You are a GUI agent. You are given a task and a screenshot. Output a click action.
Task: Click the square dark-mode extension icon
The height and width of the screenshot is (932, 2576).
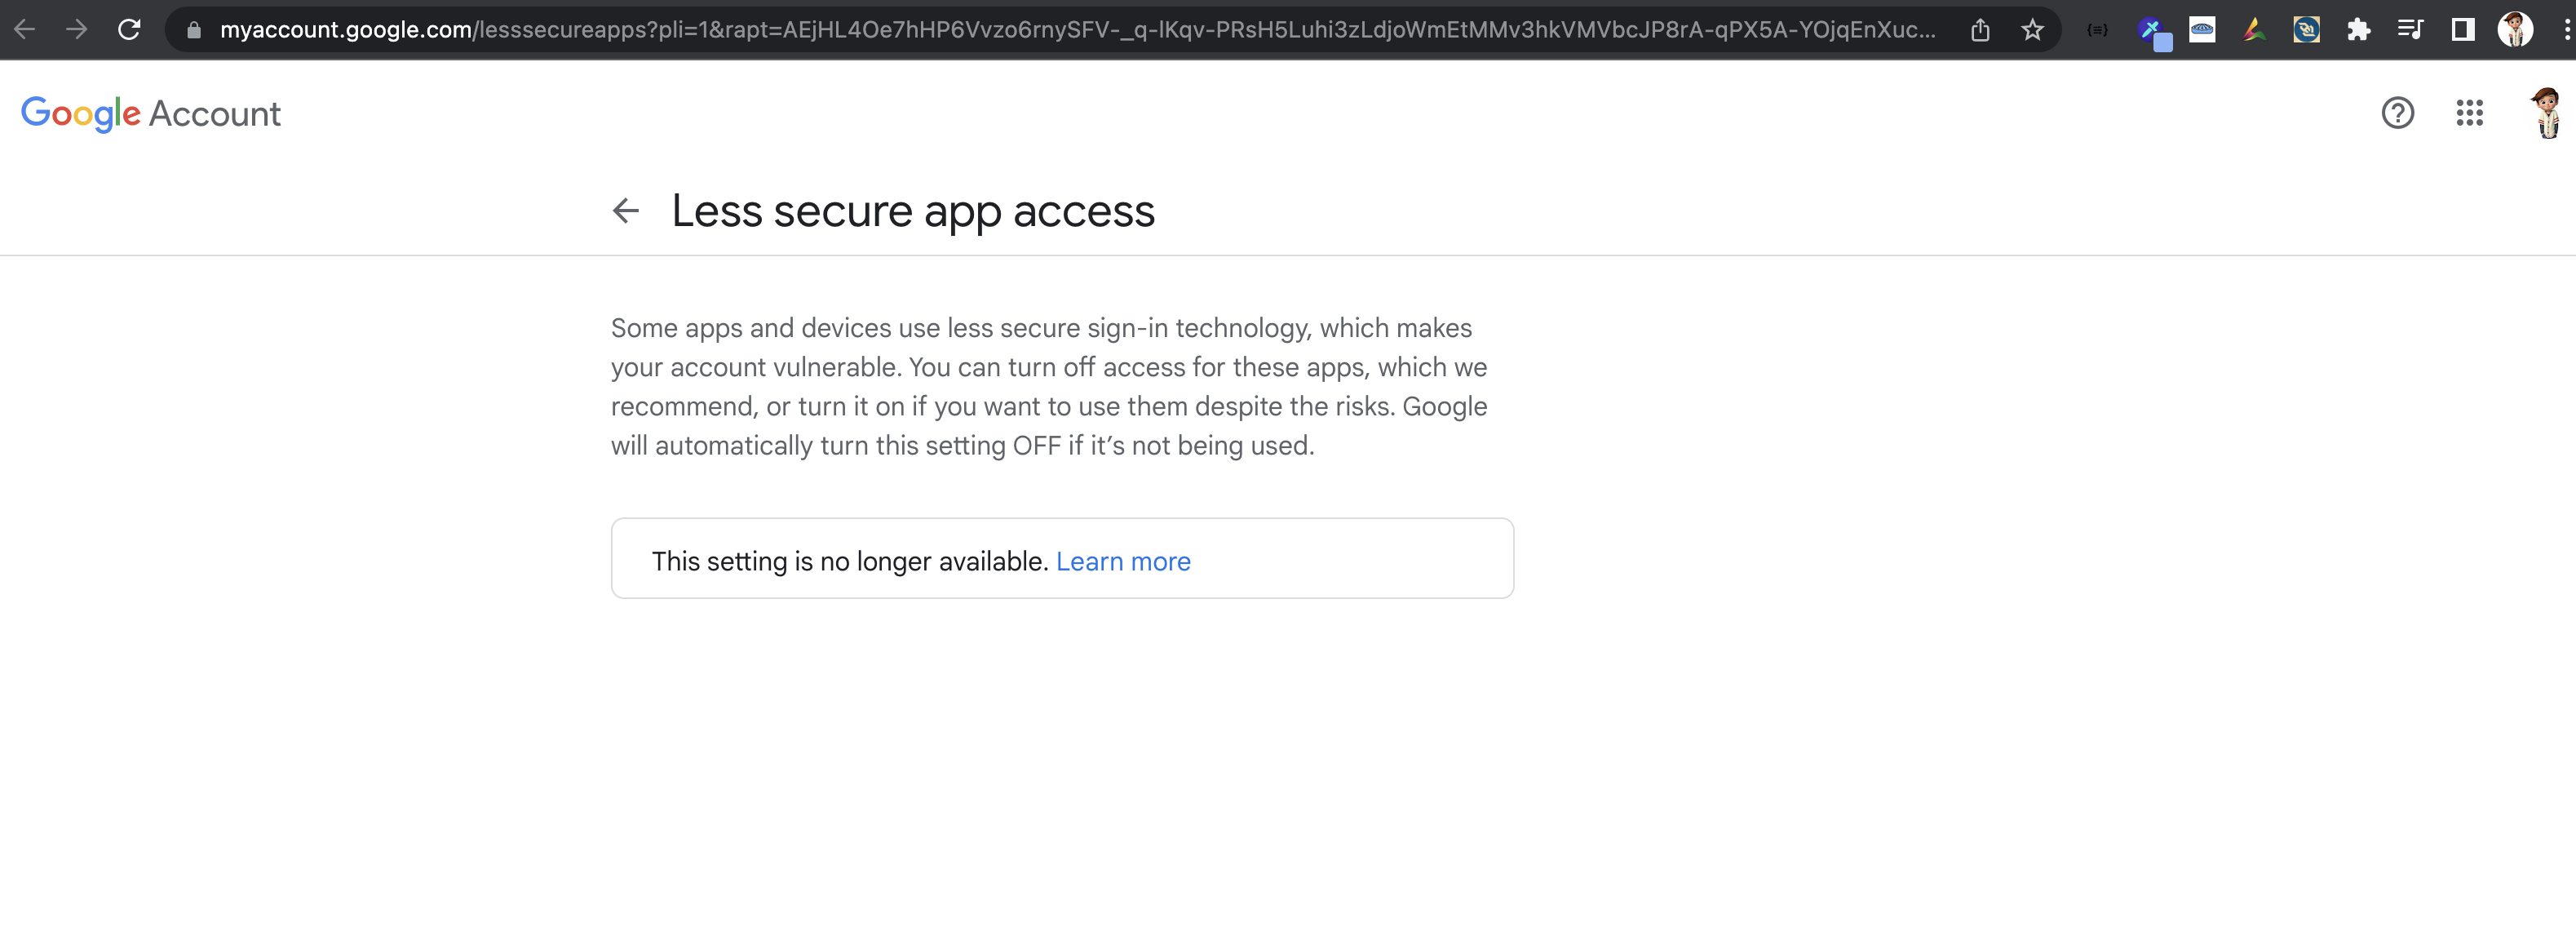2465,29
